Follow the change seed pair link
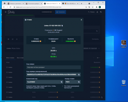The width and height of the screenshot is (128, 102). pyautogui.click(x=41, y=87)
